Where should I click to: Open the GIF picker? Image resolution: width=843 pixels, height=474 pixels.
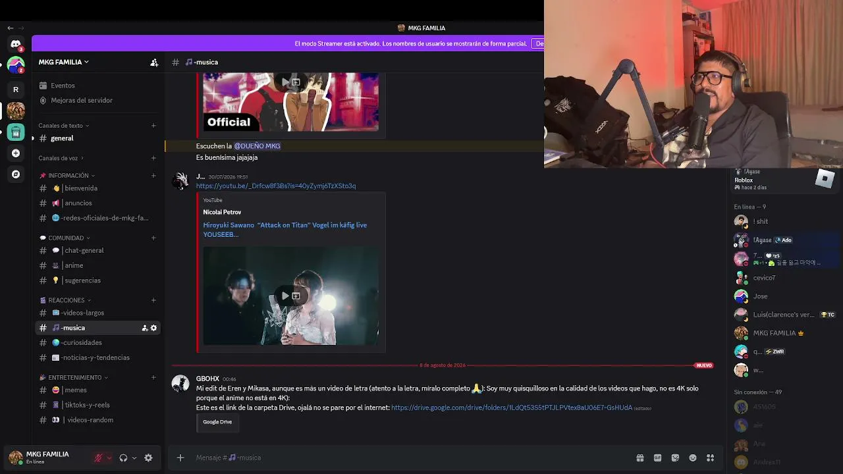pyautogui.click(x=657, y=458)
